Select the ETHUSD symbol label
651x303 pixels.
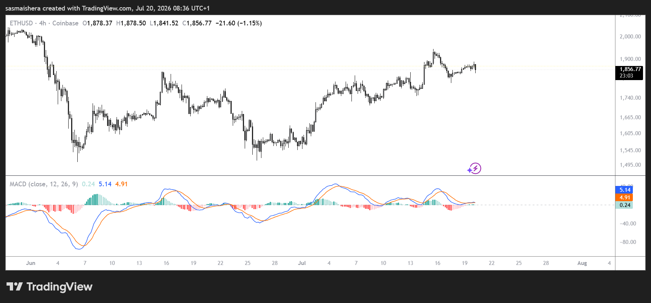(21, 23)
